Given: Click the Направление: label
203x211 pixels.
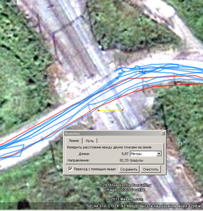Looking at the screenshot, I should click(x=78, y=160).
